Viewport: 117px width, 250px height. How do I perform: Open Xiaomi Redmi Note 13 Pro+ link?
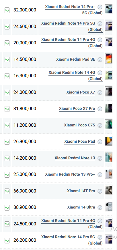70,174
